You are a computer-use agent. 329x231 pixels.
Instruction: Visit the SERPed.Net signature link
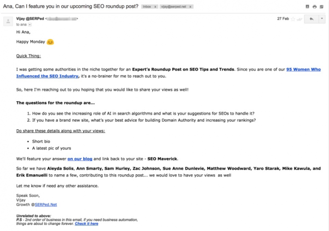pyautogui.click(x=46, y=205)
